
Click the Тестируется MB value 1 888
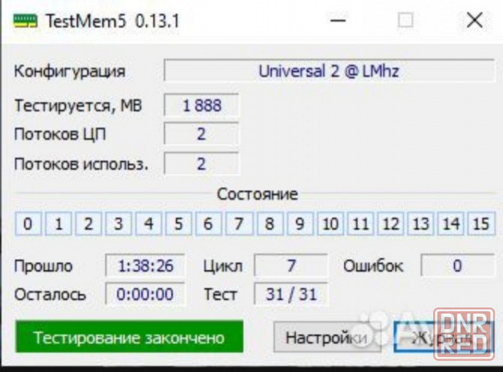(x=201, y=106)
